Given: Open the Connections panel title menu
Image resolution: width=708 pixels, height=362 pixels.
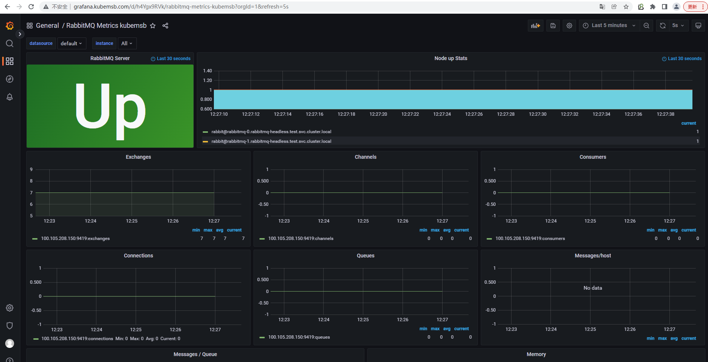Looking at the screenshot, I should pos(138,256).
